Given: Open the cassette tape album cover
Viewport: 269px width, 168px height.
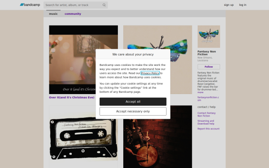Looking at the screenshot, I should [x=83, y=137].
